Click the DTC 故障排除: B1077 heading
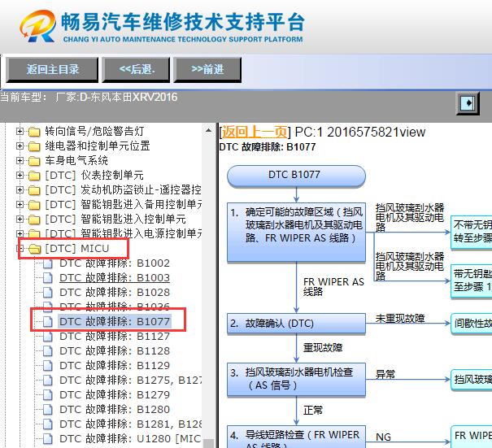Image resolution: width=492 pixels, height=448 pixels. 268,147
